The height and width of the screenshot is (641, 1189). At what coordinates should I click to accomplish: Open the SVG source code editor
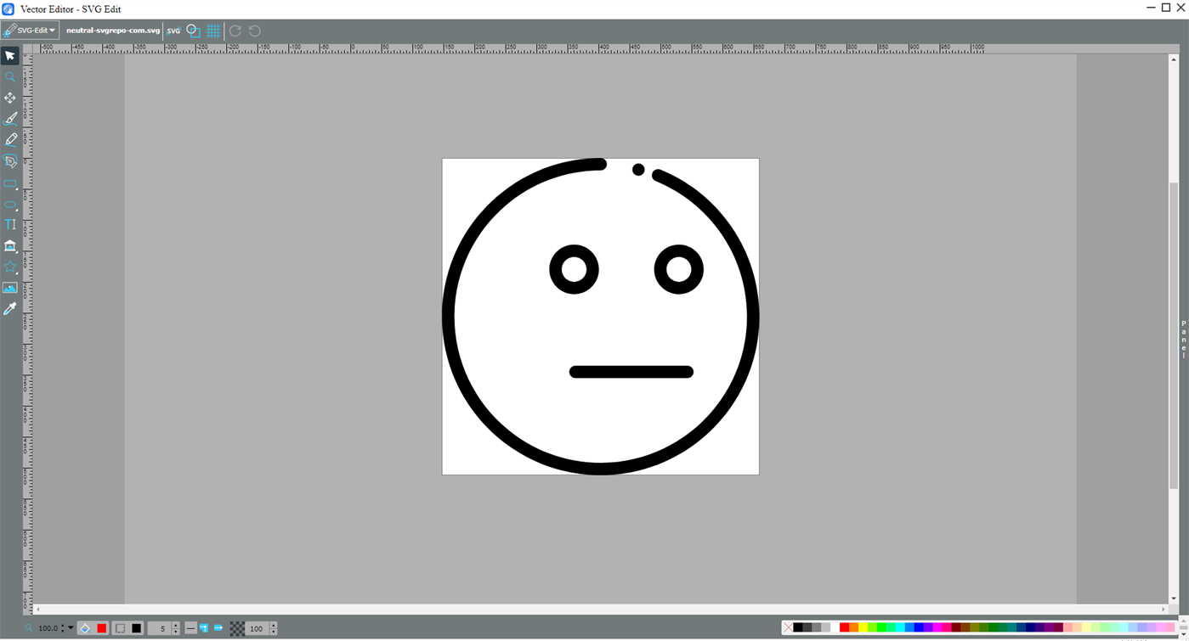(x=173, y=30)
